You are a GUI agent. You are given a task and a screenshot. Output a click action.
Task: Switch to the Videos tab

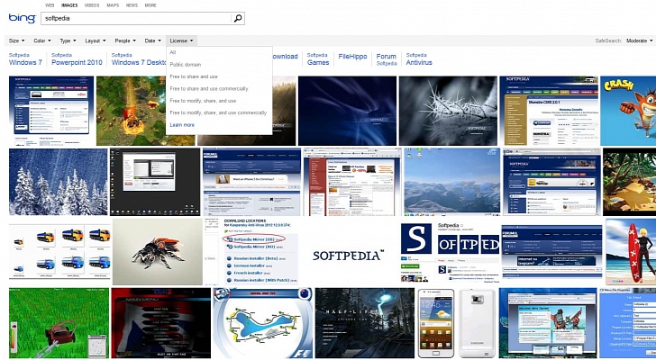point(92,4)
